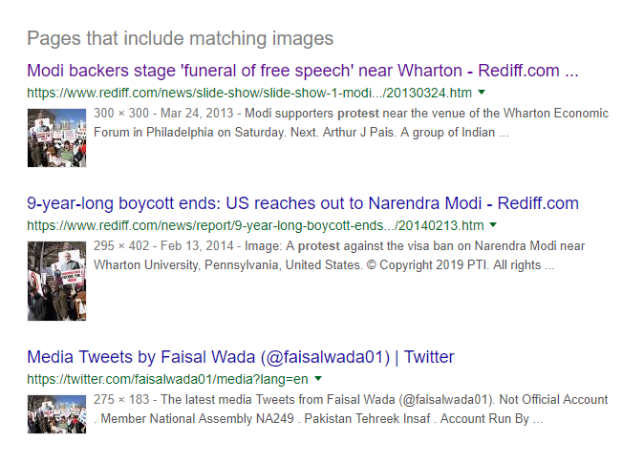Click the visa ban protest thumbnail
This screenshot has height=463, width=644.
click(x=56, y=282)
